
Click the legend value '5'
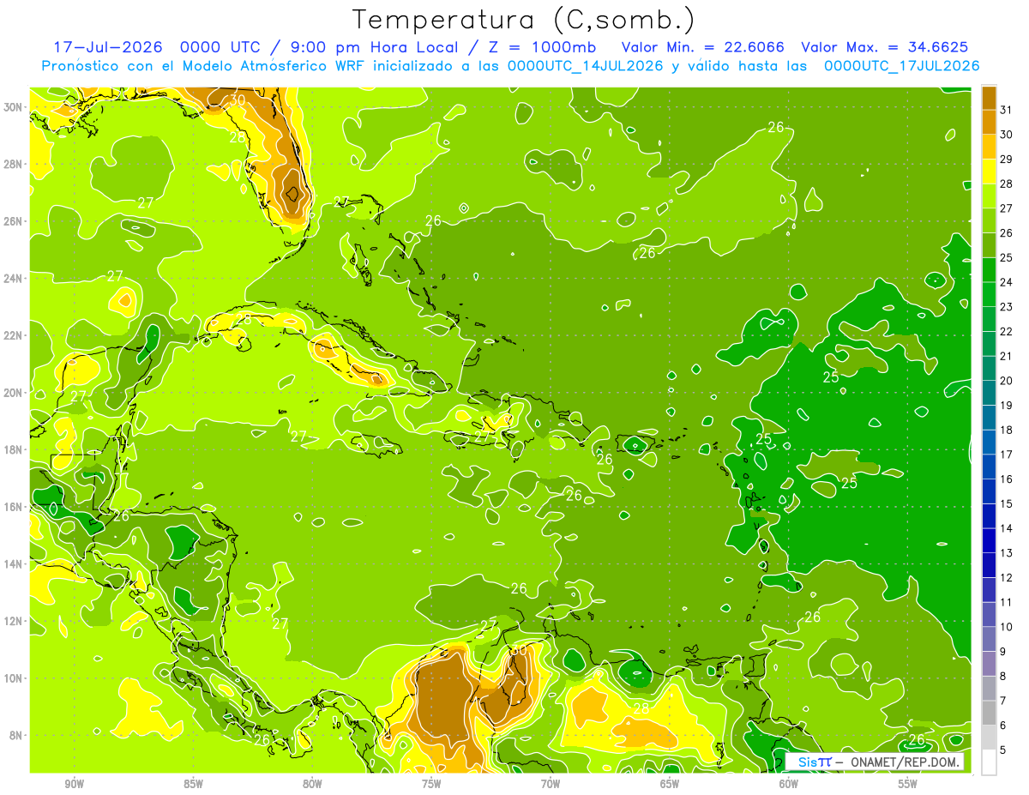[x=1003, y=750]
